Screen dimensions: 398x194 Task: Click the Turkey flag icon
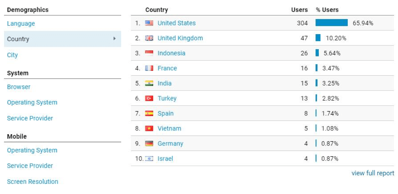click(149, 98)
